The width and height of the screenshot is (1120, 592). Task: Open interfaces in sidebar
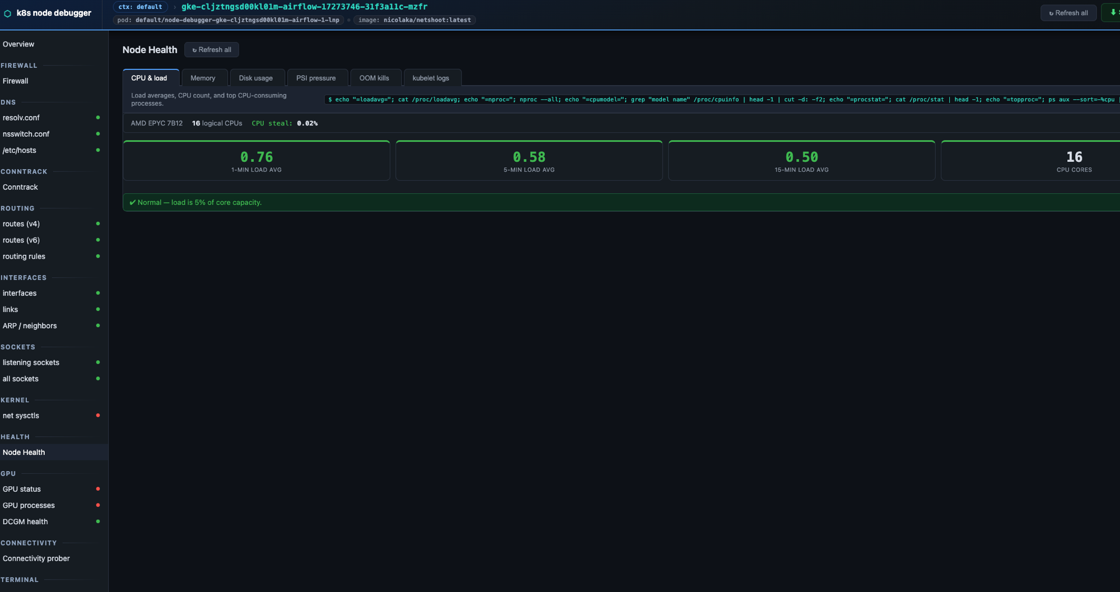click(x=20, y=293)
